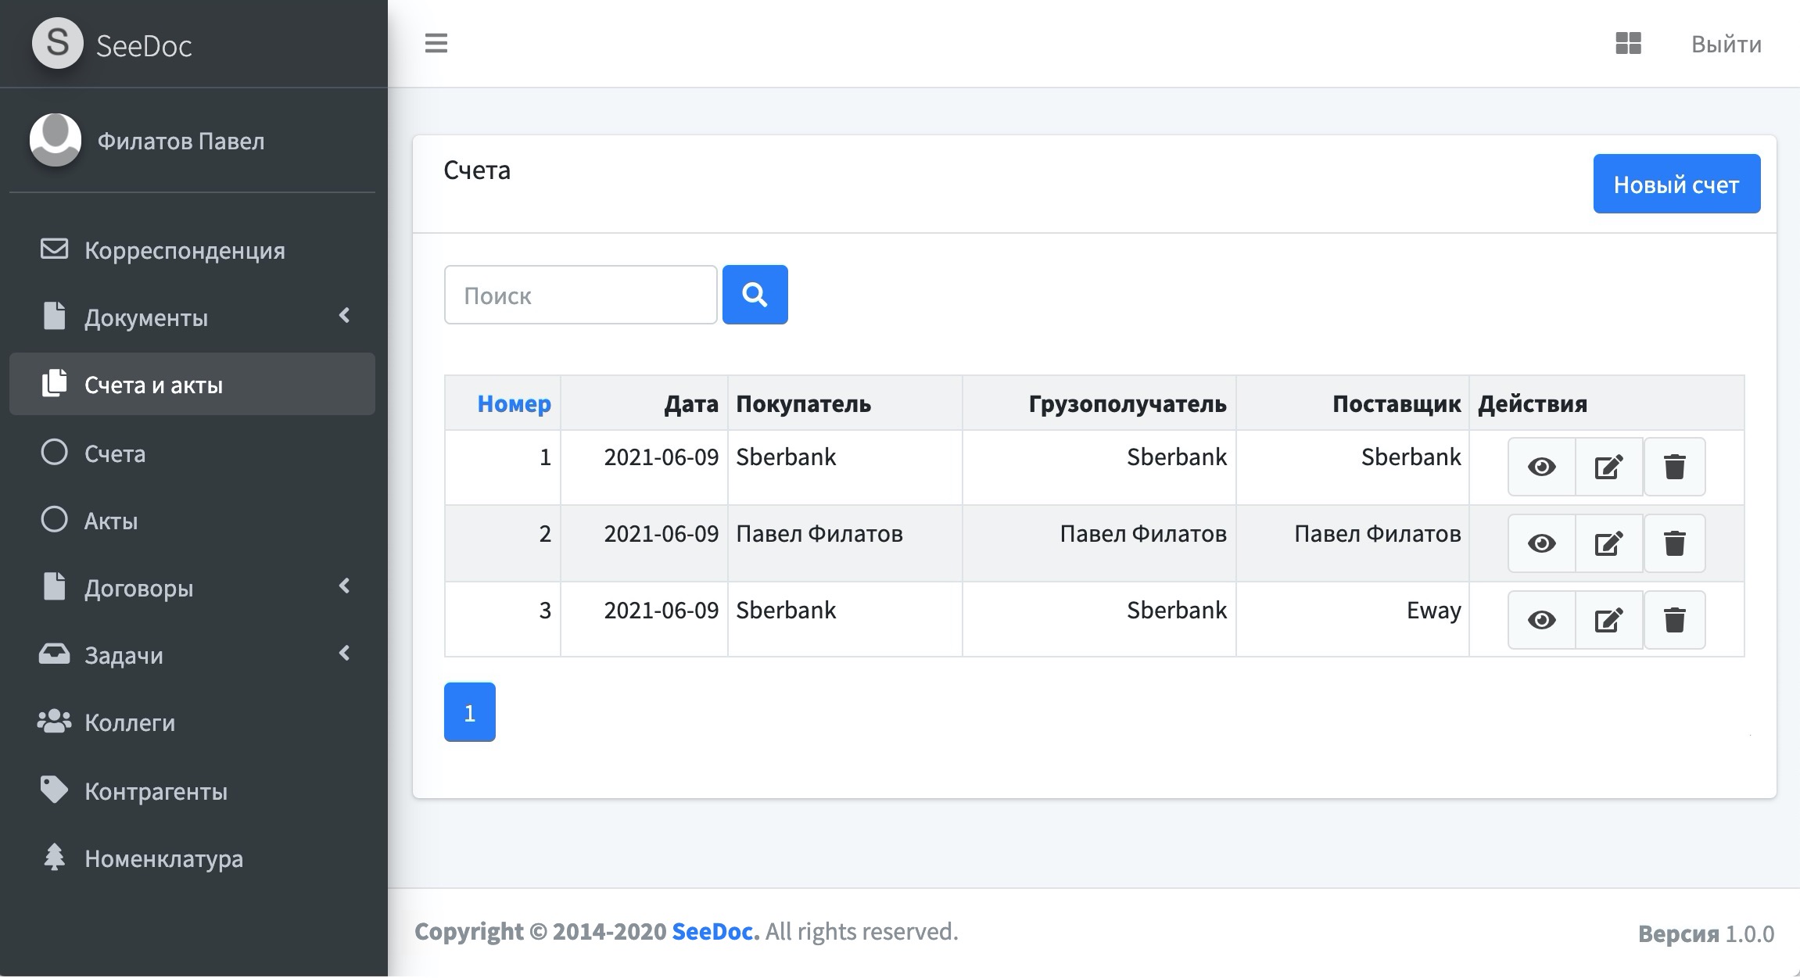Open Номенклатура sidebar item
Image resolution: width=1800 pixels, height=978 pixels.
pyautogui.click(x=192, y=858)
